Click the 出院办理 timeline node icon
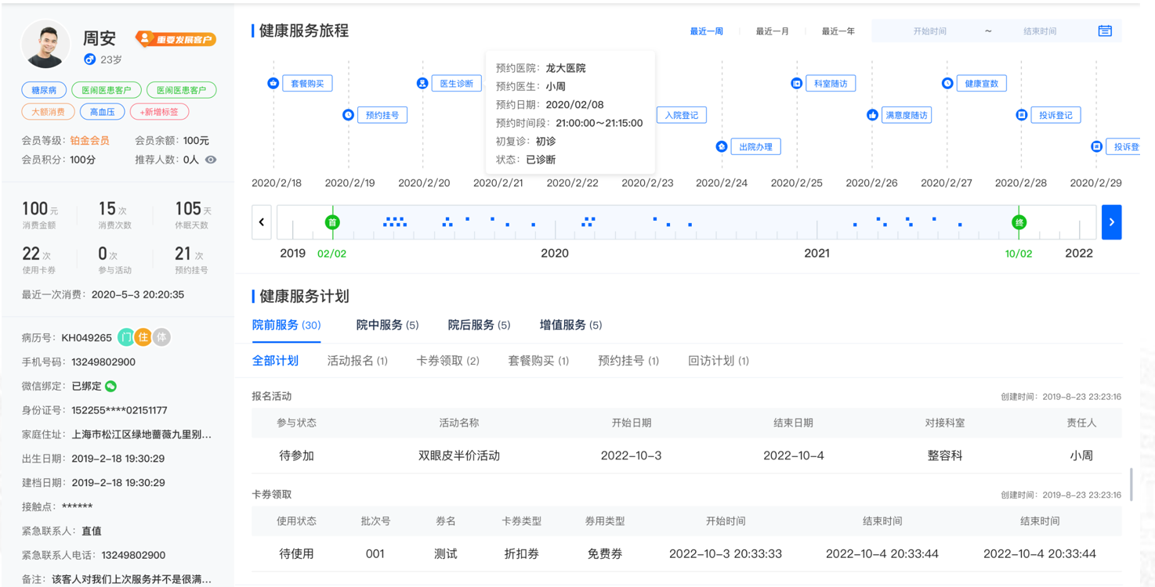Image resolution: width=1155 pixels, height=587 pixels. click(722, 146)
